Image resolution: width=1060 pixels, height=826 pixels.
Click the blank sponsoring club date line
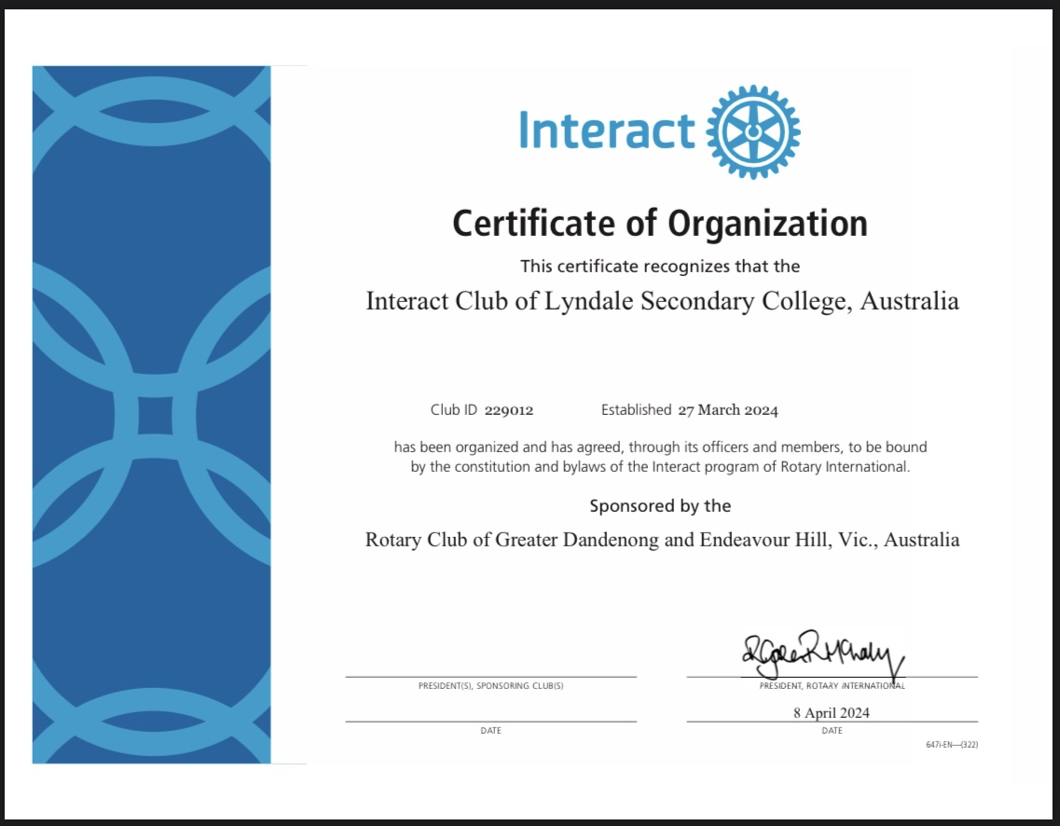pos(490,722)
